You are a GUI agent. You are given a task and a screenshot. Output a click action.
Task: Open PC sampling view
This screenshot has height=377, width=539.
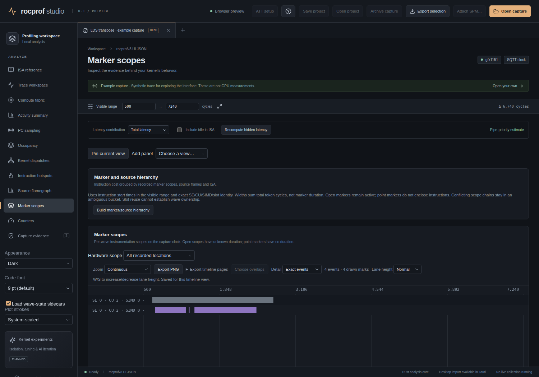[x=38, y=130]
